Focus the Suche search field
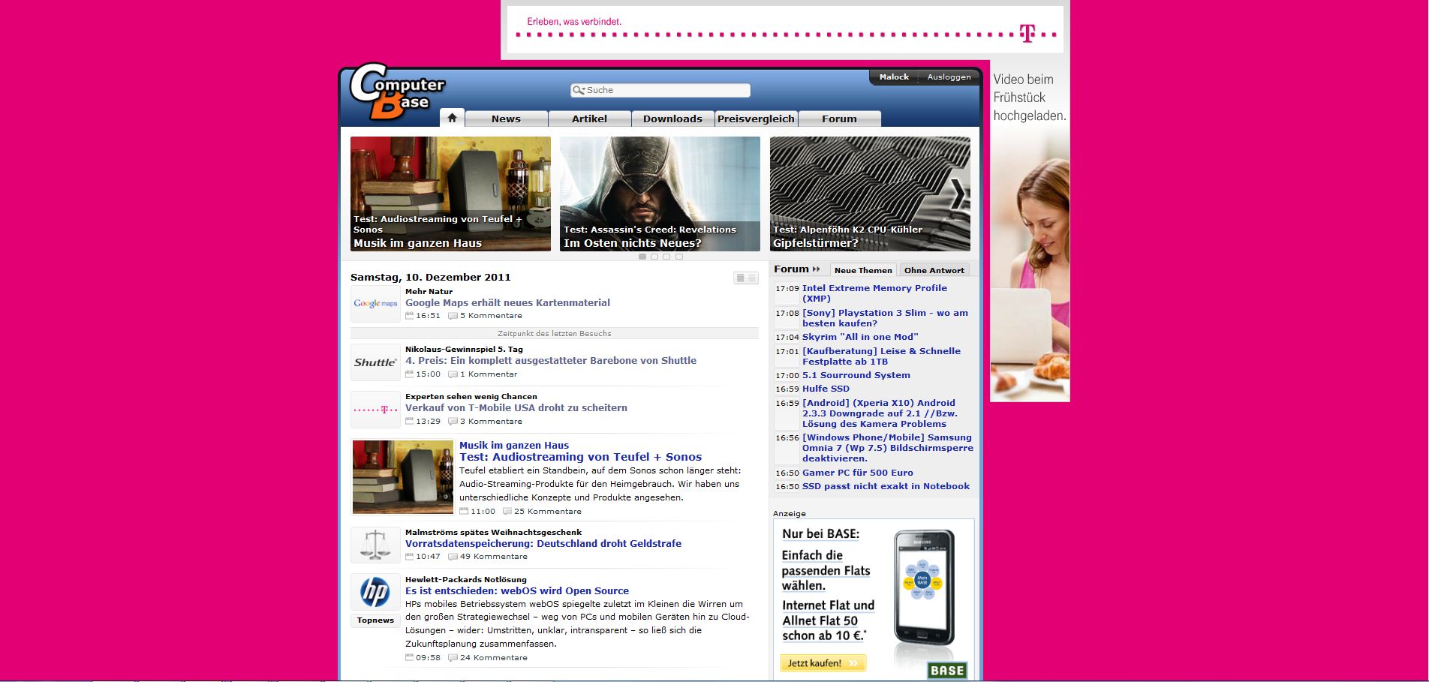The width and height of the screenshot is (1429, 682). 660,90
